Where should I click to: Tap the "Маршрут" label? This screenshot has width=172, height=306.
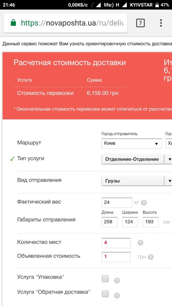click(x=29, y=143)
